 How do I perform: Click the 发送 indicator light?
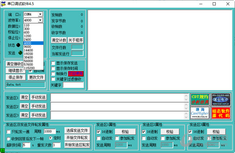click(x=20, y=53)
